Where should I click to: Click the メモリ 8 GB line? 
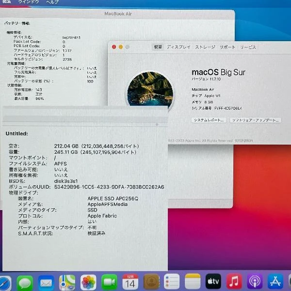(x=202, y=102)
